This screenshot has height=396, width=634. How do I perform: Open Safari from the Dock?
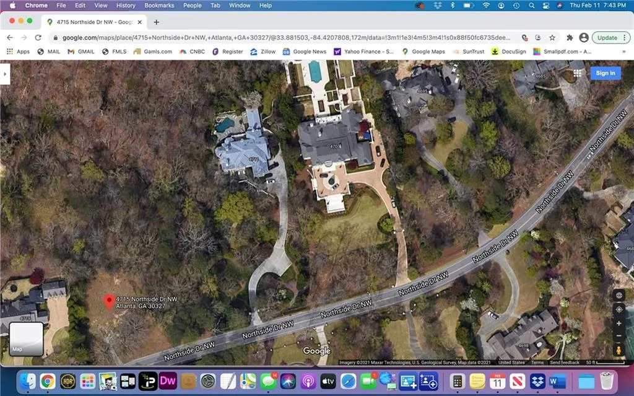pyautogui.click(x=348, y=381)
